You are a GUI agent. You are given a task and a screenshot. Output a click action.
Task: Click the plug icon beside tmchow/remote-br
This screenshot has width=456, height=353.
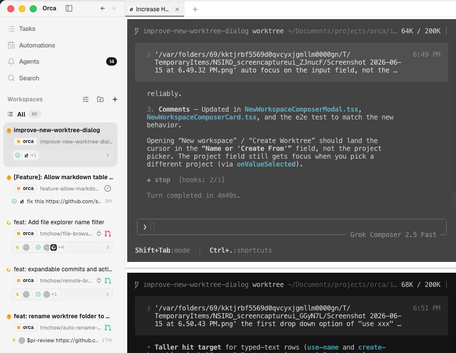pos(99,281)
